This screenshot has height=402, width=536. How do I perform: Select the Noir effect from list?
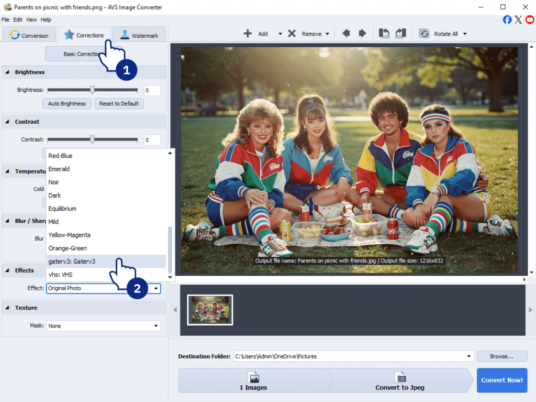pos(54,182)
